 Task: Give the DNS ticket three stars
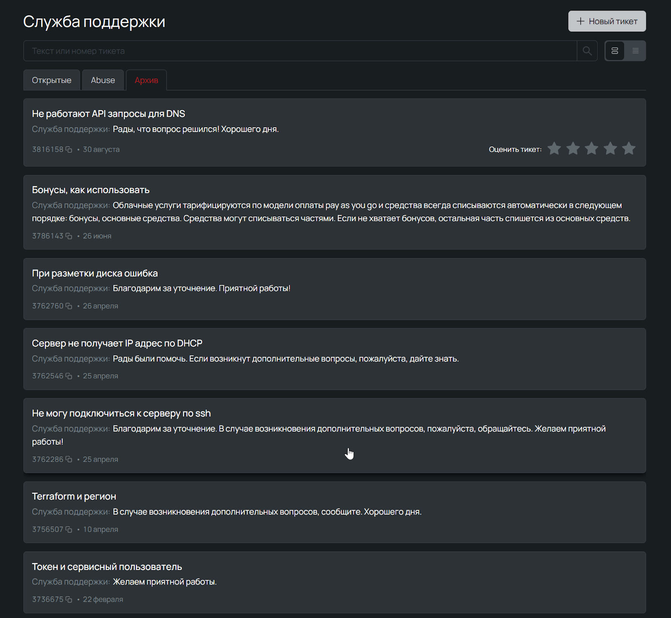point(591,149)
